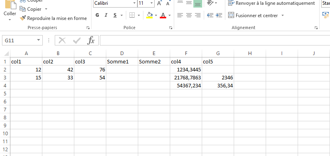
Task: Select cell with value 54367,234
Action: 186,85
